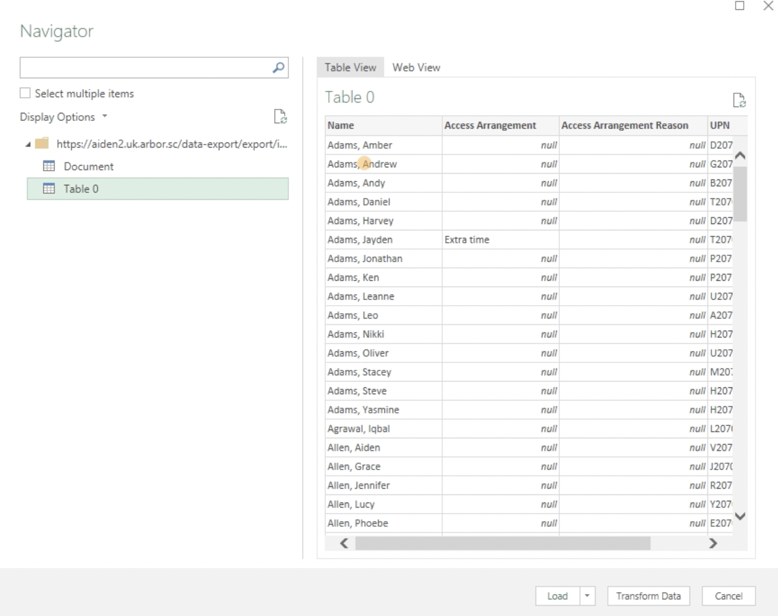Click the refresh icon beside Display Options
This screenshot has width=778, height=616.
point(280,116)
